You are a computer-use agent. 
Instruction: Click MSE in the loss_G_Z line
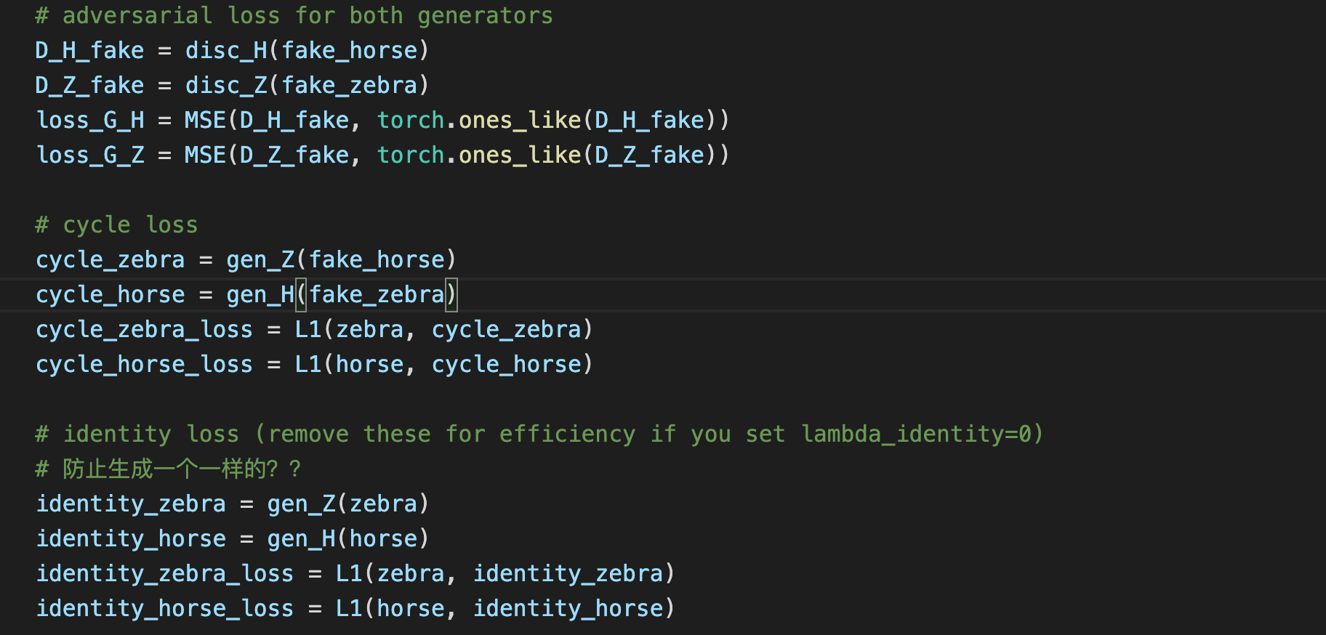tap(206, 155)
